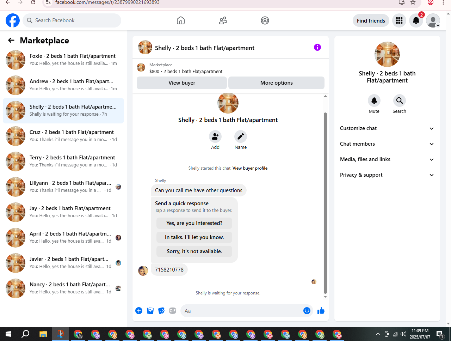Show hidden system tray icons

tap(378, 334)
